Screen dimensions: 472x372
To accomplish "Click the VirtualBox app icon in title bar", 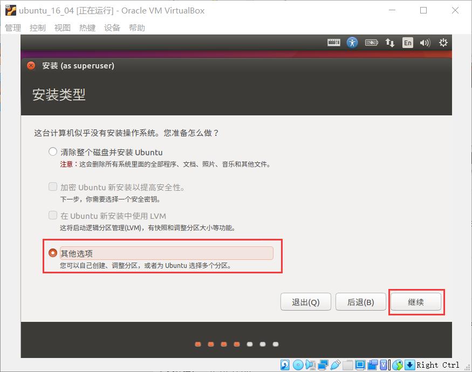I will pos(11,10).
